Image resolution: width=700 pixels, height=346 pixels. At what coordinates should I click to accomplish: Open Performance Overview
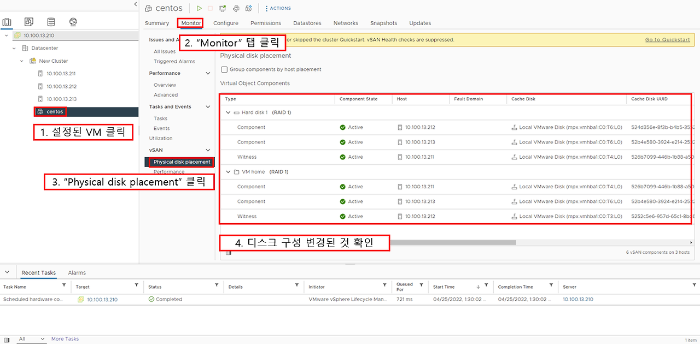tap(165, 85)
